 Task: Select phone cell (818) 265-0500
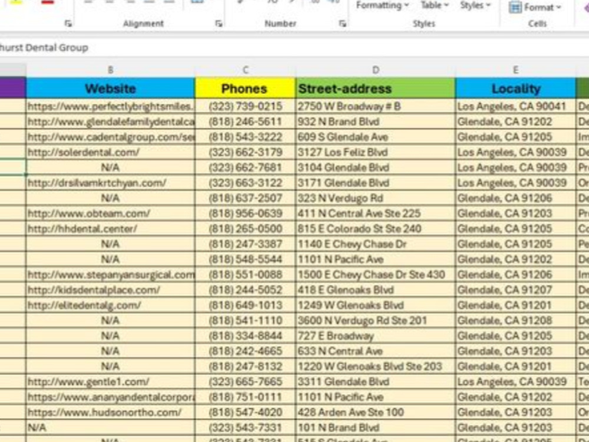[x=245, y=229]
